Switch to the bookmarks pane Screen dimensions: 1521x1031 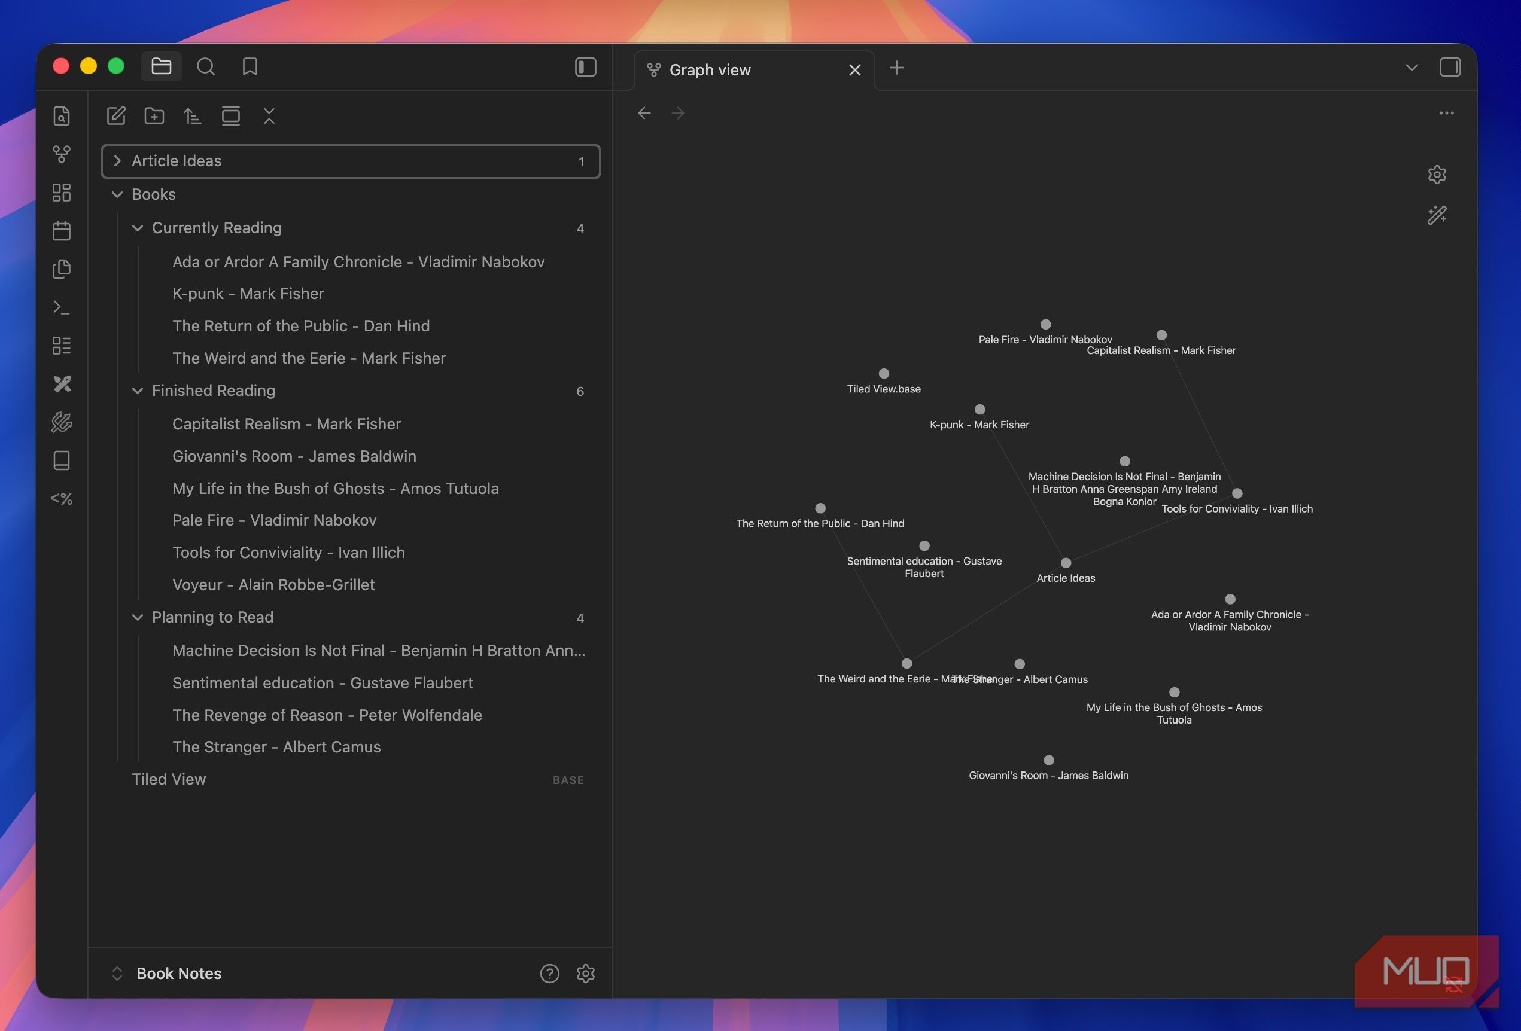point(250,67)
